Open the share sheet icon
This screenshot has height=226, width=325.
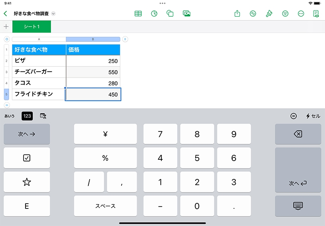[x=237, y=14]
